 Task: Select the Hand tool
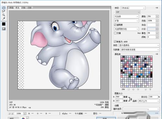point(4,8)
